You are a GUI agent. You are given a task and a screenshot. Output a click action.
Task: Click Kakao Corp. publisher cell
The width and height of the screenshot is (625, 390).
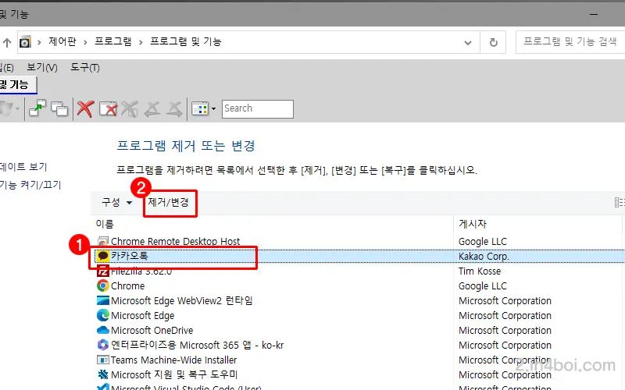[484, 257]
